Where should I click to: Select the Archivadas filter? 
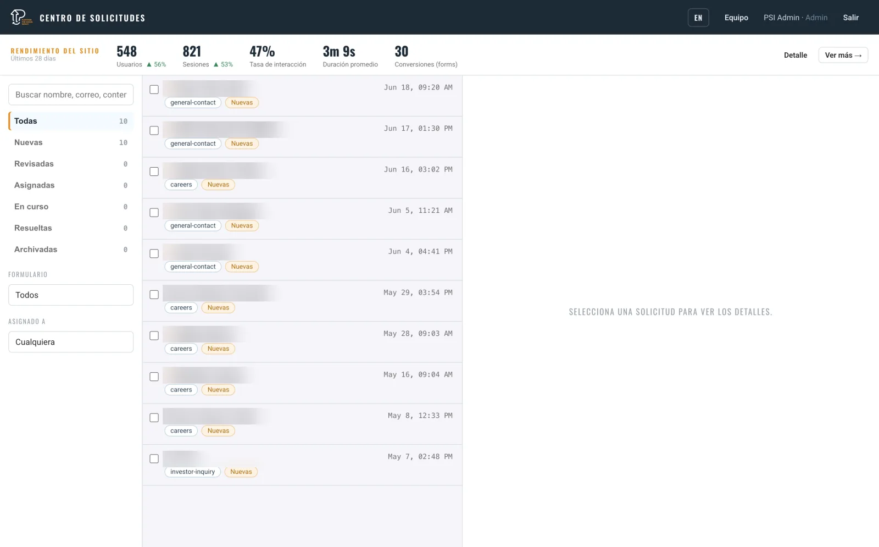pos(71,250)
